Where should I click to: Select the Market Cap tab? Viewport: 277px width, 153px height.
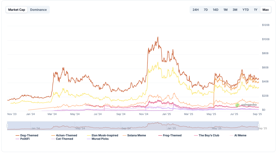(x=17, y=10)
